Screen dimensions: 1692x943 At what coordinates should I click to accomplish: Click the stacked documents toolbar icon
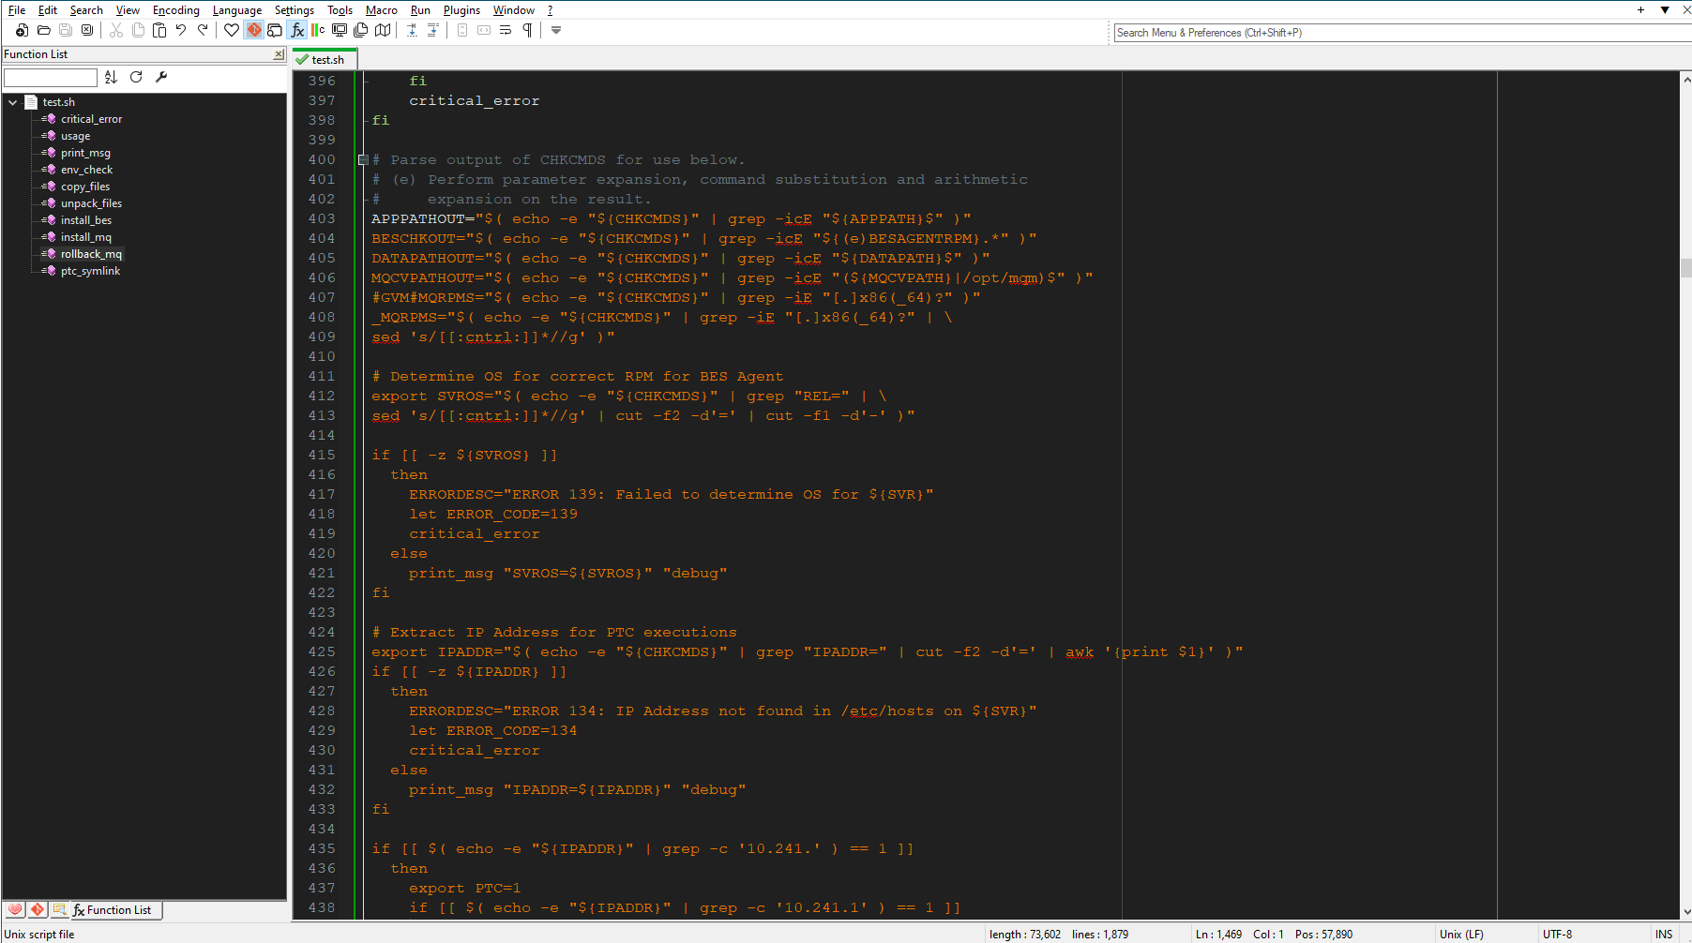pos(361,31)
